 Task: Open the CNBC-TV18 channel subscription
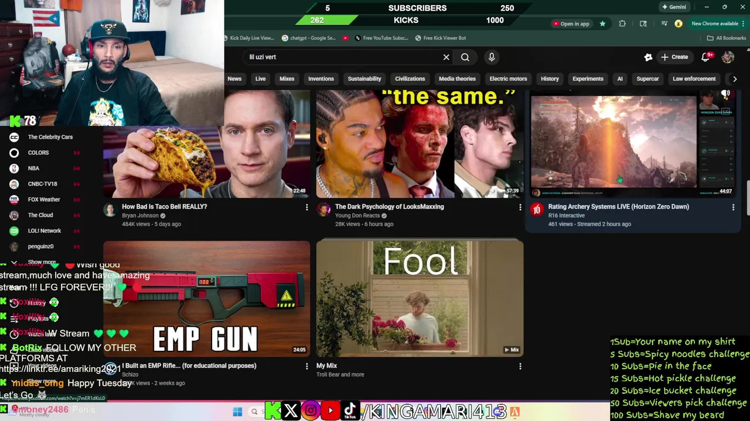click(44, 184)
